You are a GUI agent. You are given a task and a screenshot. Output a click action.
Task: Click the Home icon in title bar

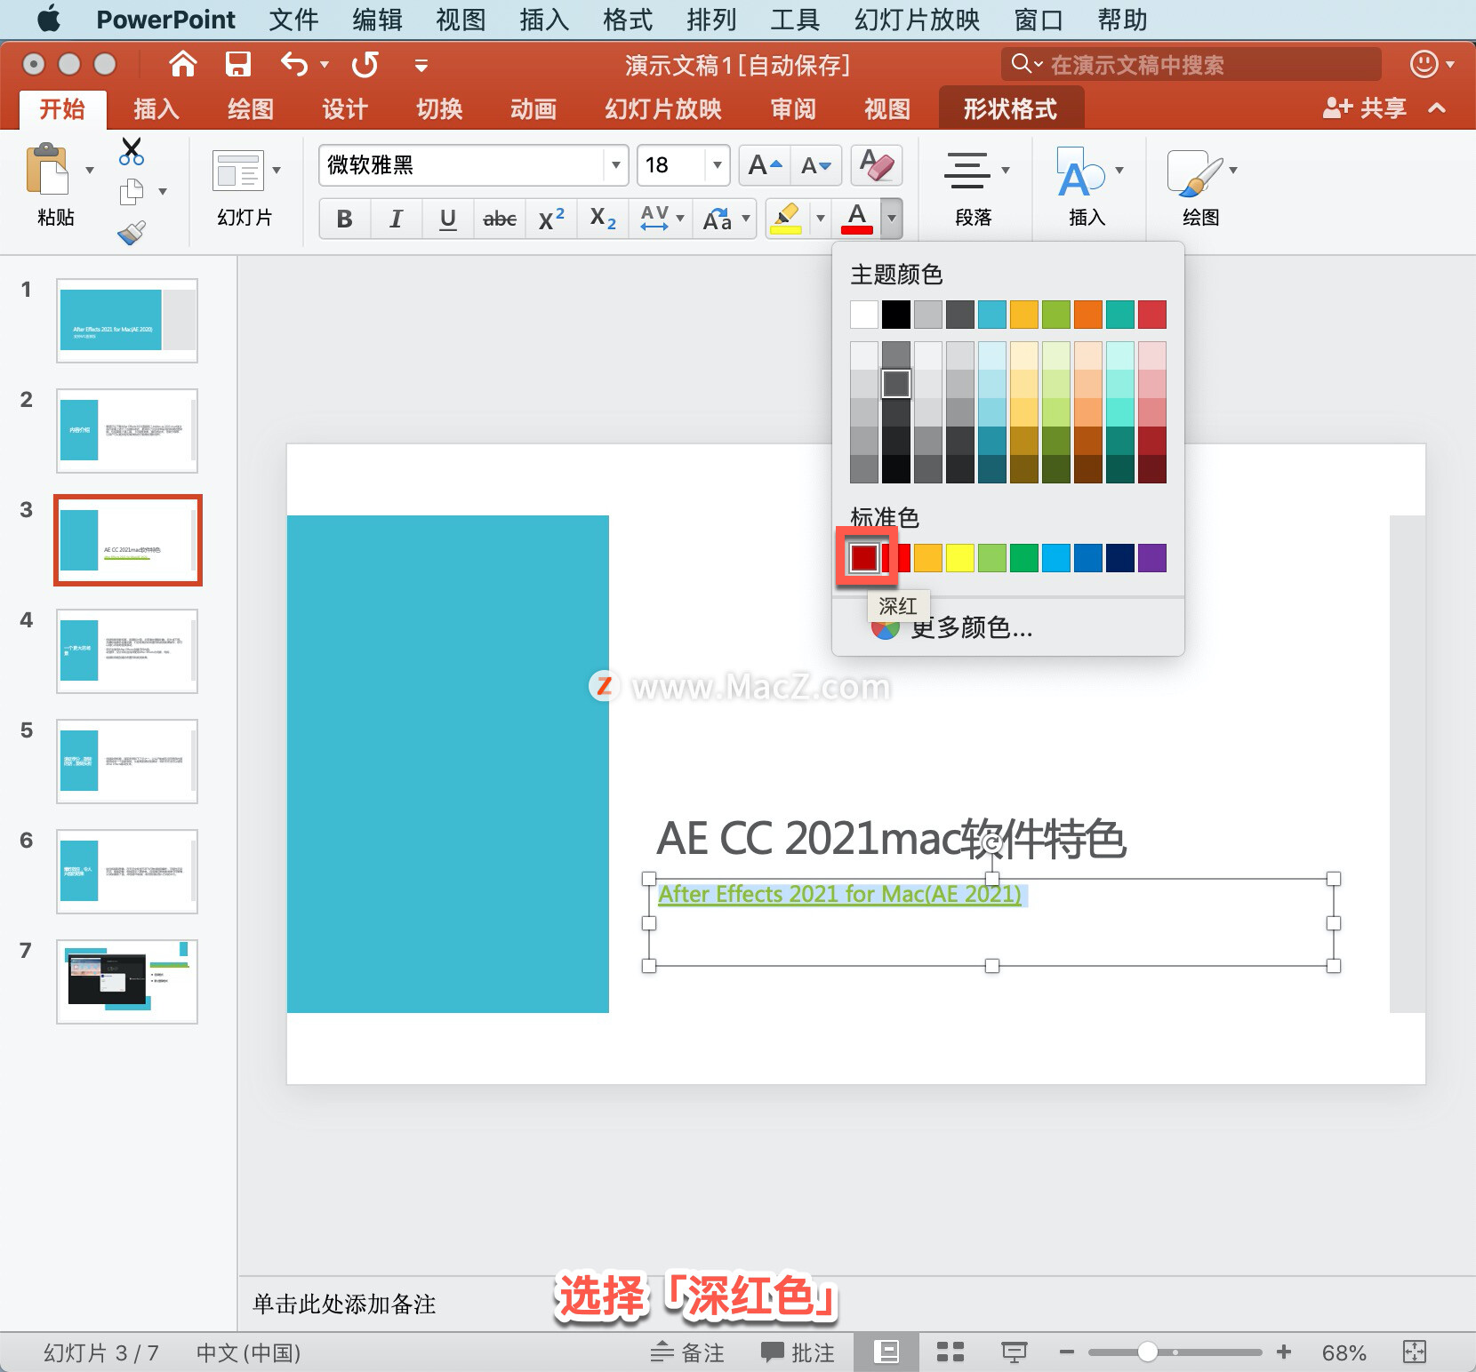click(182, 64)
